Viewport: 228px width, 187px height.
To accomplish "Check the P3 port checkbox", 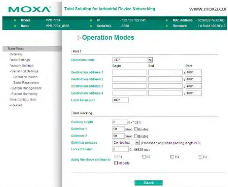I will [x=172, y=157].
